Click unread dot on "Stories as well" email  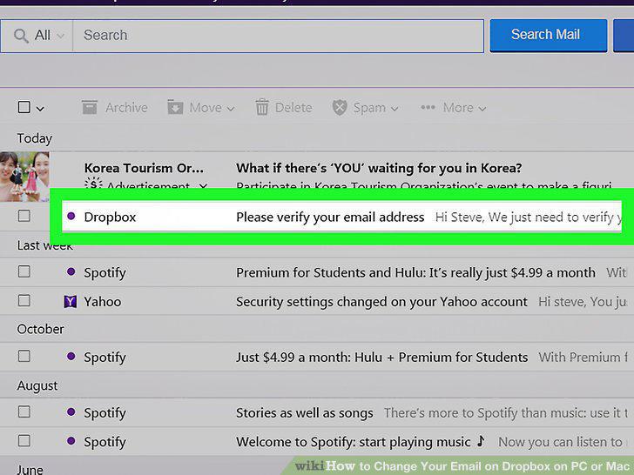point(71,412)
